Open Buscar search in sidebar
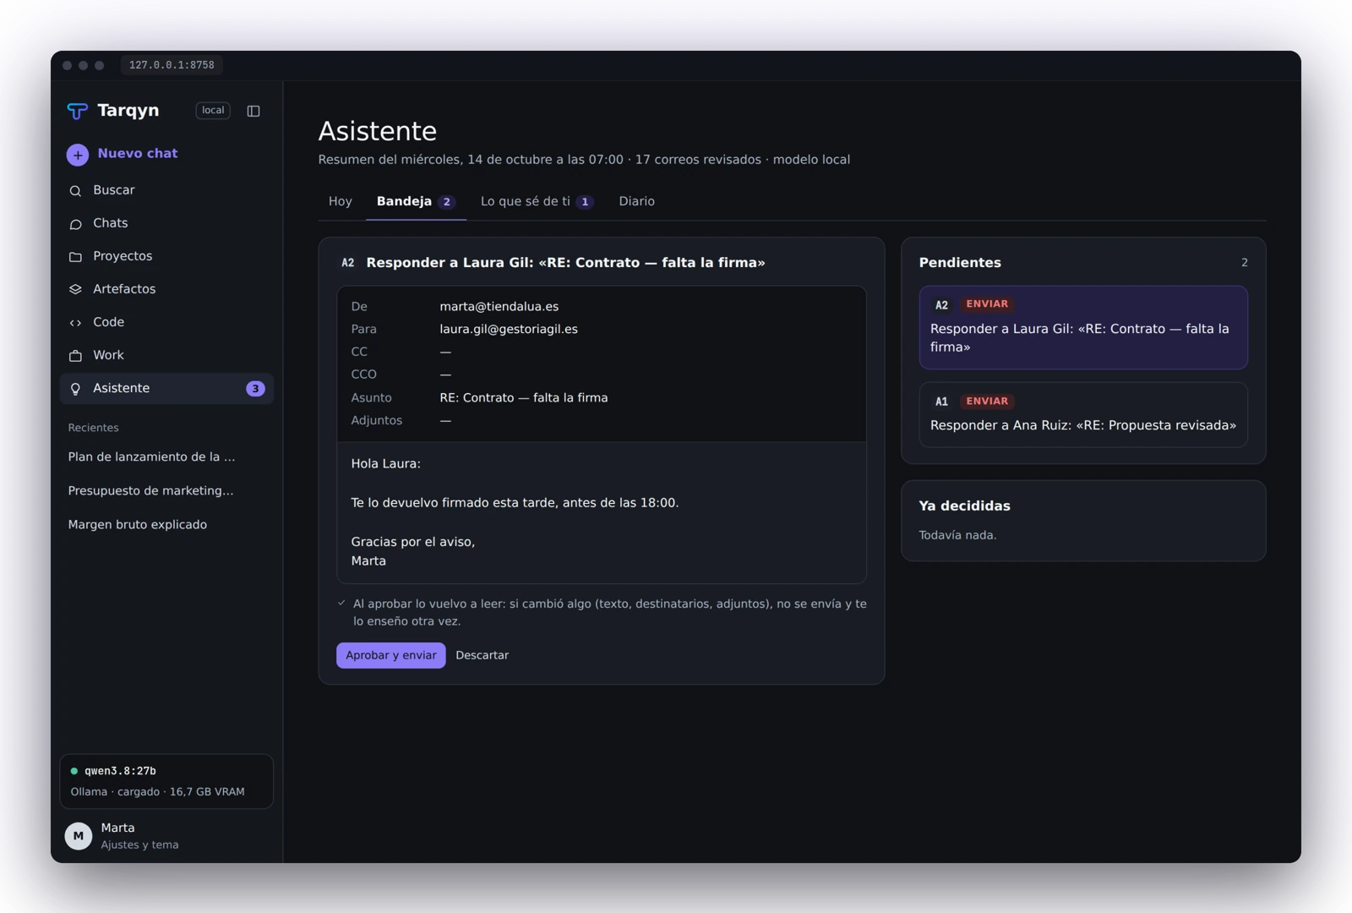This screenshot has width=1352, height=913. tap(166, 190)
